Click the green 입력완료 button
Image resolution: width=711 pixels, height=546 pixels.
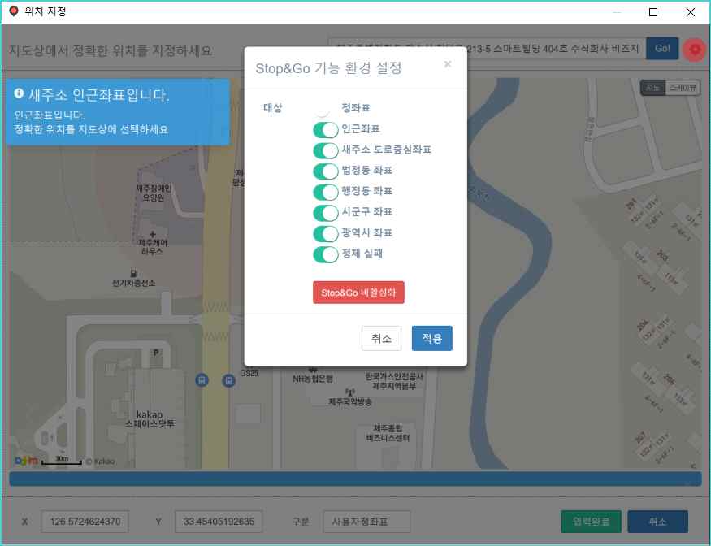click(x=591, y=522)
